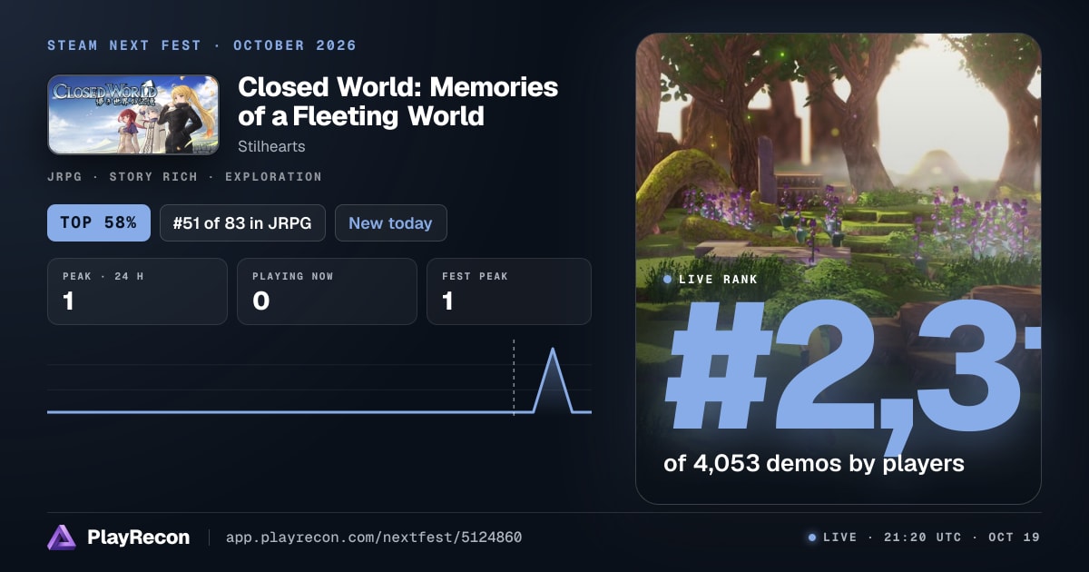This screenshot has width=1089, height=572.
Task: Click the dashed vertical marker on chart
Action: point(514,378)
